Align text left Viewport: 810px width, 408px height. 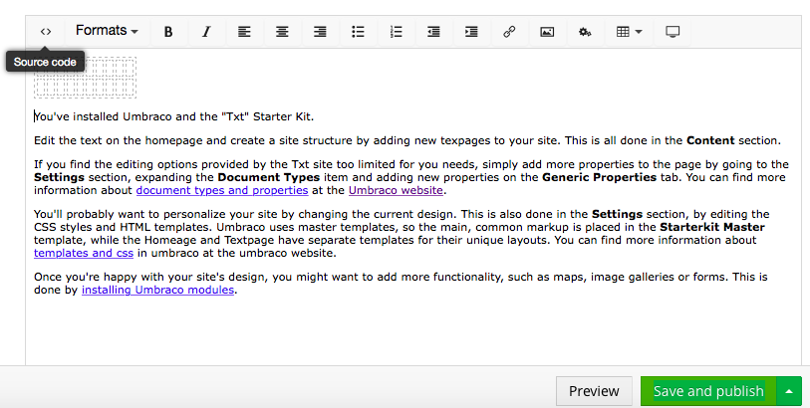[244, 32]
